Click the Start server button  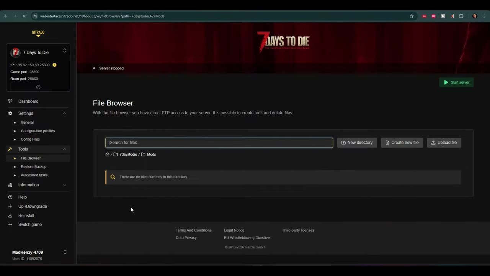pyautogui.click(x=456, y=82)
